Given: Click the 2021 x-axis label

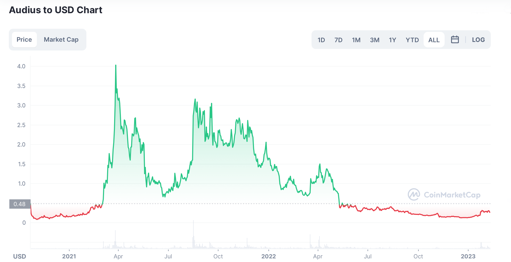Looking at the screenshot, I should (x=69, y=256).
